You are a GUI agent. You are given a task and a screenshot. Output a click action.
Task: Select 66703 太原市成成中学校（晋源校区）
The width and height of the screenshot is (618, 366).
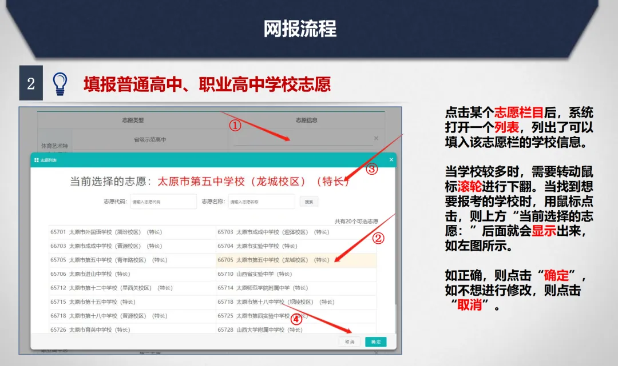pos(132,246)
